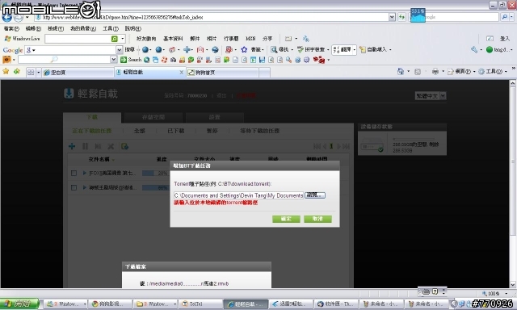Click the Quick Tabs grid icon

point(31,72)
